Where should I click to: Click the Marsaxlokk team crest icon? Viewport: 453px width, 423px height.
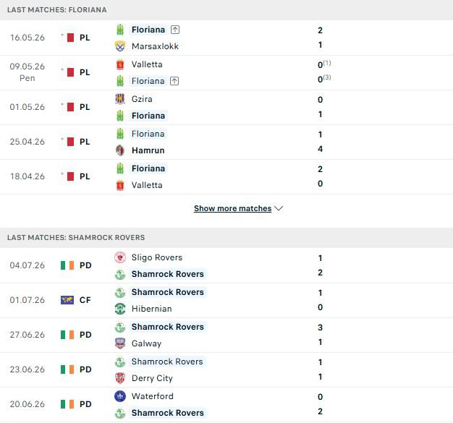click(120, 46)
